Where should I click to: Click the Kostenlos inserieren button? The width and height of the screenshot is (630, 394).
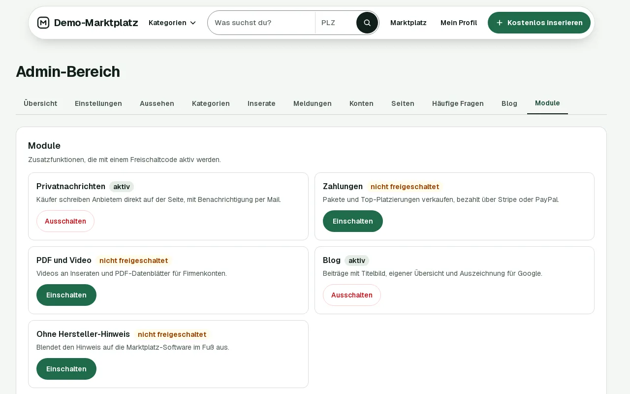point(539,23)
